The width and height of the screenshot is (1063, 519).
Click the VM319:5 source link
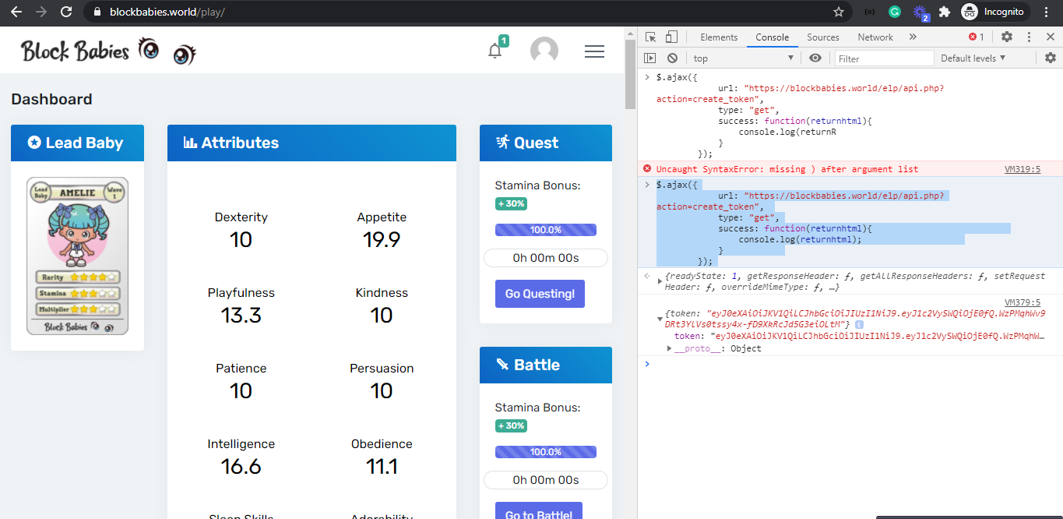click(1022, 169)
